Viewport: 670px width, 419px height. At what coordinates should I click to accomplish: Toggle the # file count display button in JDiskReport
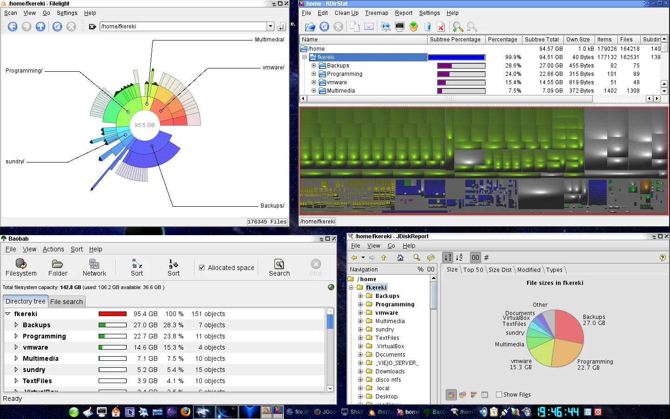pos(487,257)
